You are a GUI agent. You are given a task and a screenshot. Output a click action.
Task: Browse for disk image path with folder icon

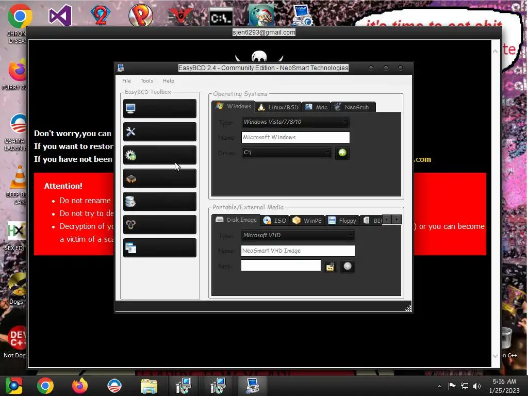(330, 267)
